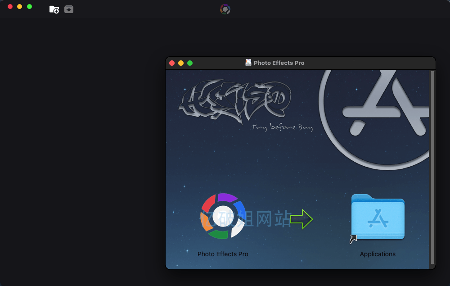The width and height of the screenshot is (450, 286).
Task: Select the Photo Effects Pro app icon
Action: click(x=223, y=216)
